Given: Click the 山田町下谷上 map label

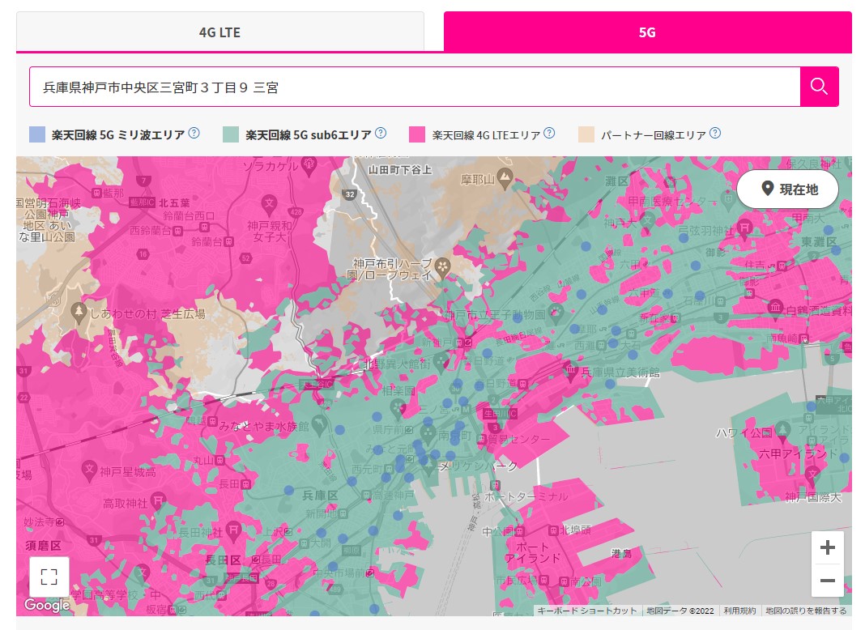Looking at the screenshot, I should click(400, 170).
